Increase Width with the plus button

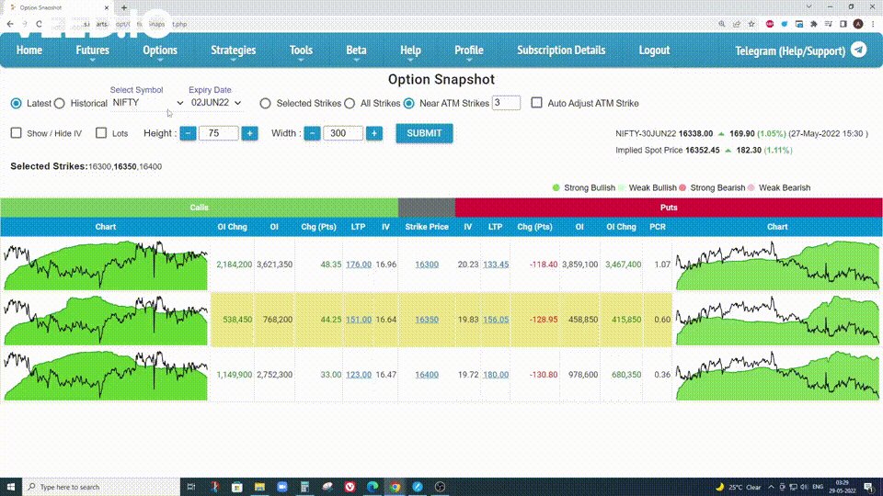[374, 133]
